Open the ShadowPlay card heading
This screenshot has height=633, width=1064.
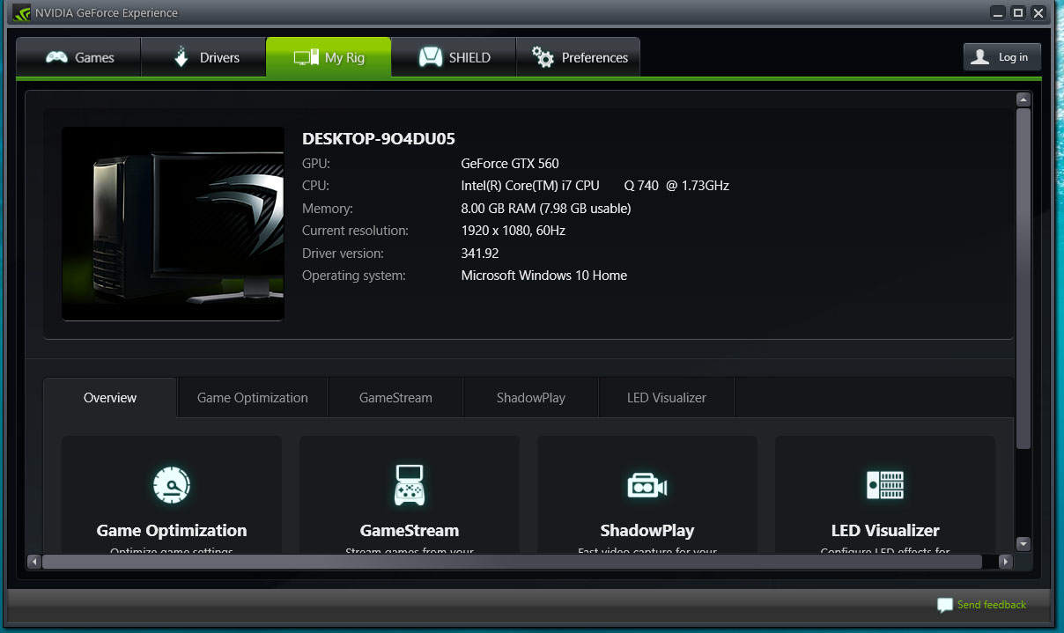tap(647, 530)
